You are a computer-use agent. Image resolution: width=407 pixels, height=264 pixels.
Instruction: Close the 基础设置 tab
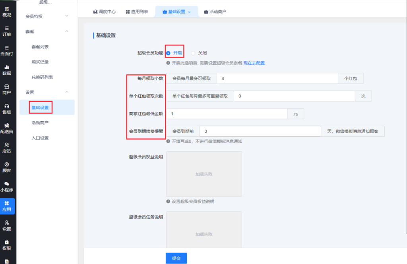click(190, 12)
